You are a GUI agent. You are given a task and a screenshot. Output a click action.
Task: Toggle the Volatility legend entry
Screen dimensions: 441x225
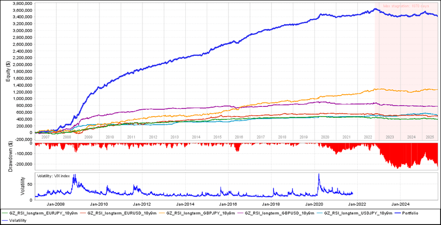[x=19, y=221]
